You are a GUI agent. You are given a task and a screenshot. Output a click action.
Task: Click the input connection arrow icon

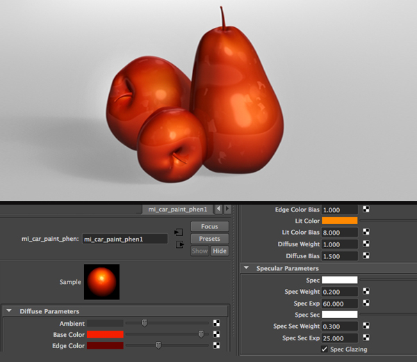(179, 233)
